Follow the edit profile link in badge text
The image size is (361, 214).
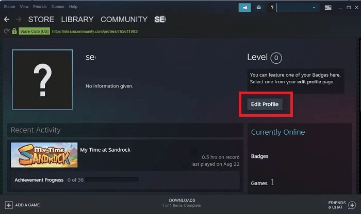pyautogui.click(x=309, y=82)
